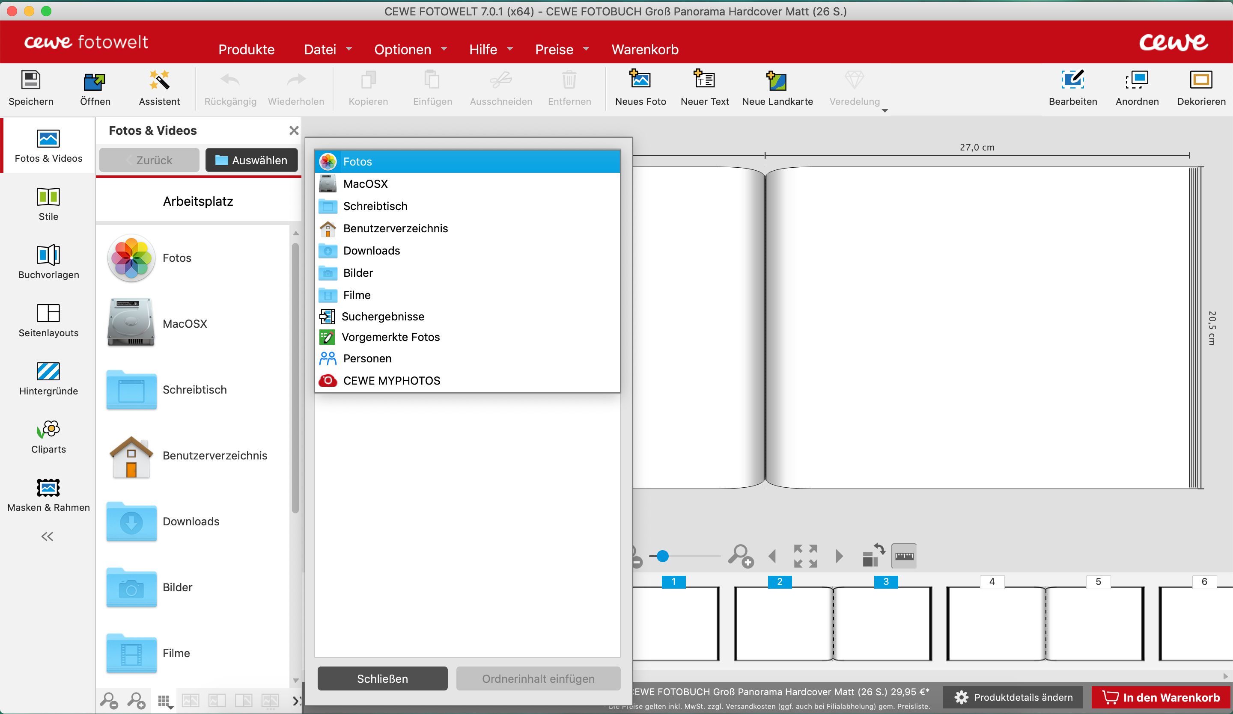Open the Warenkorb menu item
This screenshot has width=1233, height=714.
(x=644, y=49)
